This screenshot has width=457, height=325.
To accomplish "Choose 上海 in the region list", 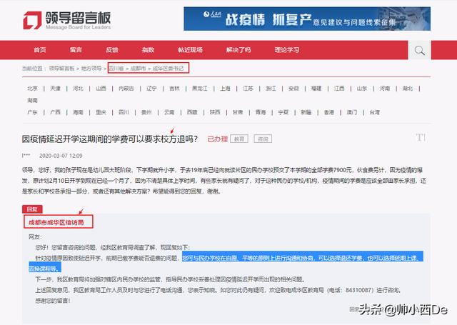I will coord(226,89).
